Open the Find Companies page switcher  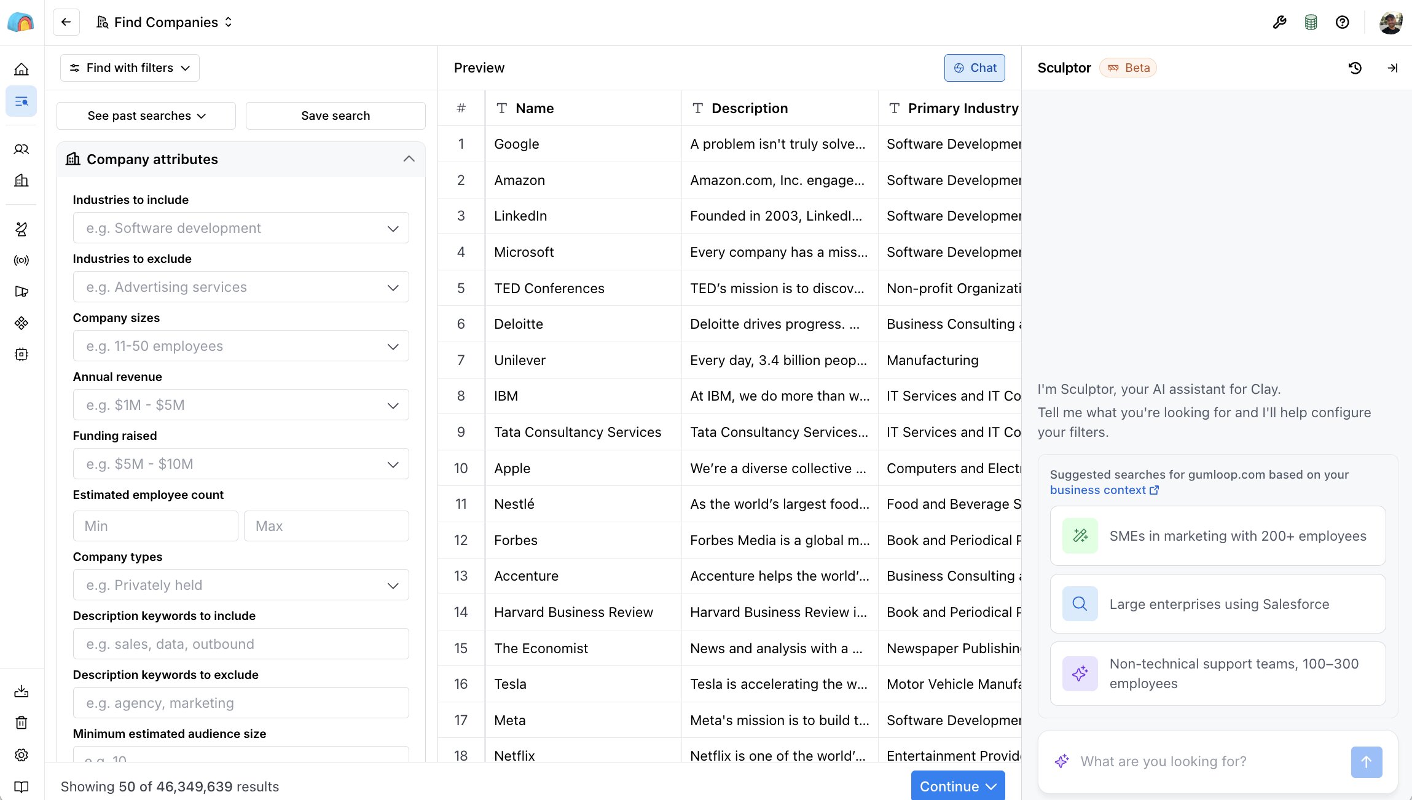pyautogui.click(x=165, y=23)
